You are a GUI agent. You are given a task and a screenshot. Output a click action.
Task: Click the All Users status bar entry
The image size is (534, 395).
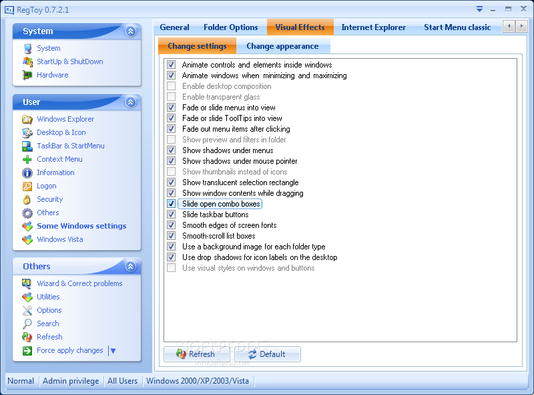tap(122, 381)
